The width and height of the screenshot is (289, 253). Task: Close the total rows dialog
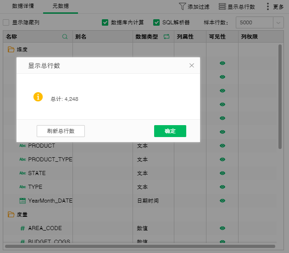tap(192, 66)
